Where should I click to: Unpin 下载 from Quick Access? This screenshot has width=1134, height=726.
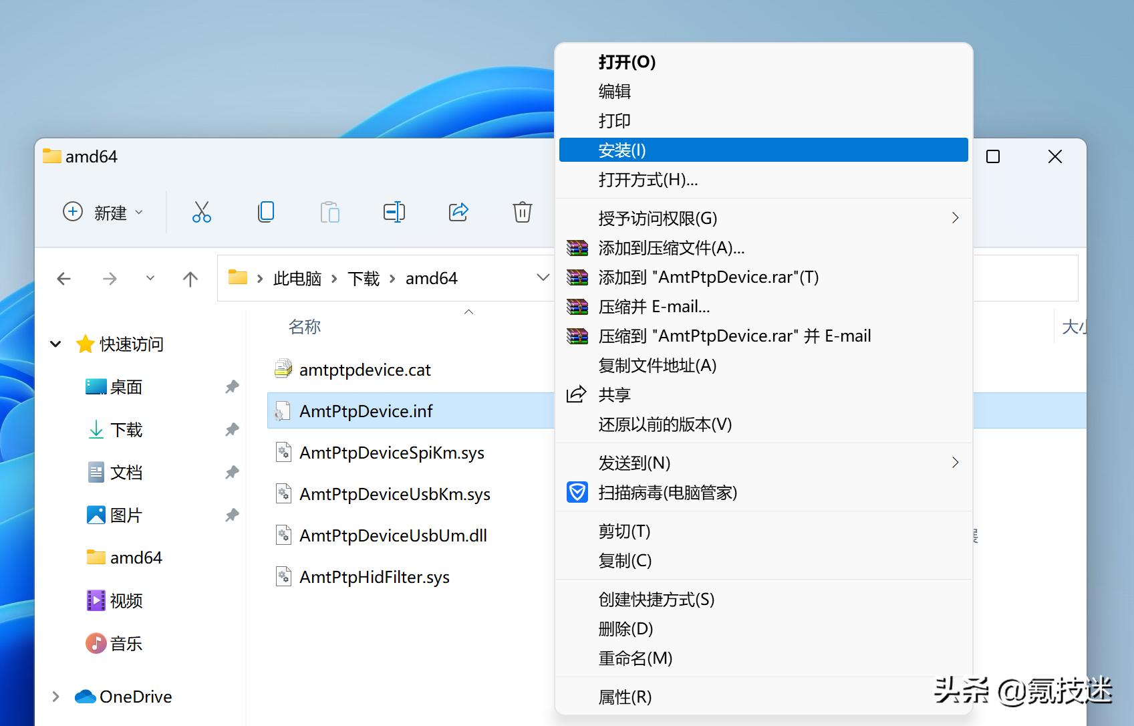point(232,429)
